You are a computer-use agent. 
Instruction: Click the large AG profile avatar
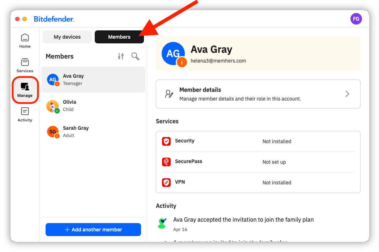[173, 54]
